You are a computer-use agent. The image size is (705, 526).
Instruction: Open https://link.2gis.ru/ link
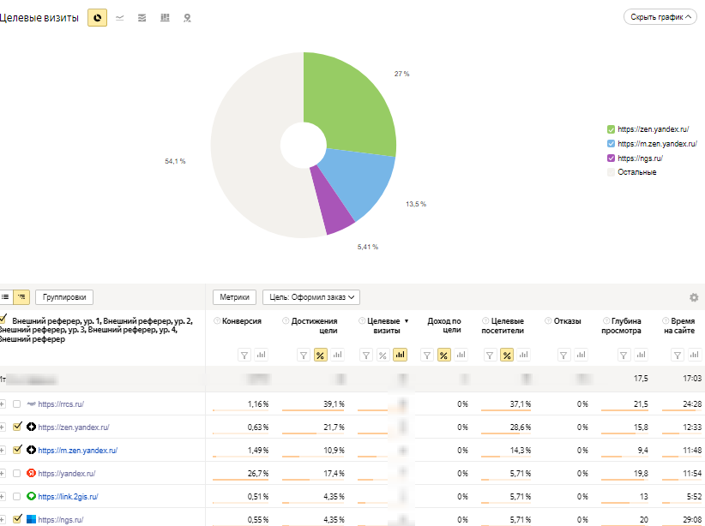click(x=68, y=497)
